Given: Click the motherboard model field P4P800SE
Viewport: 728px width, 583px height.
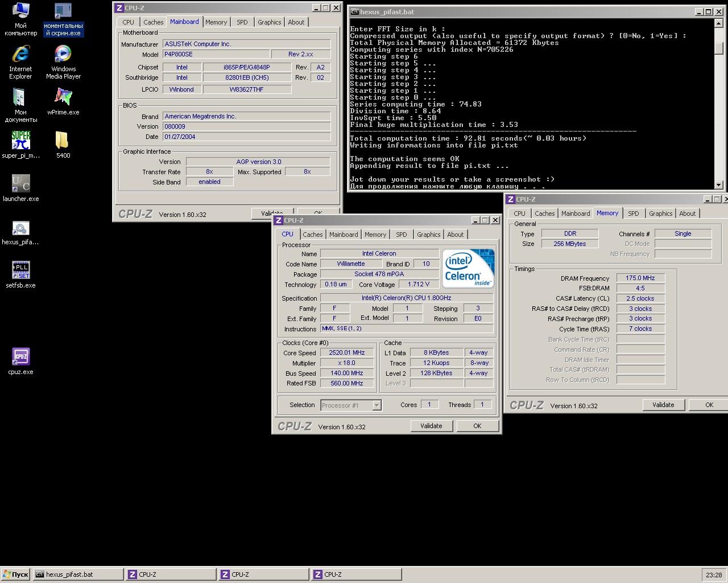Looking at the screenshot, I should point(216,55).
